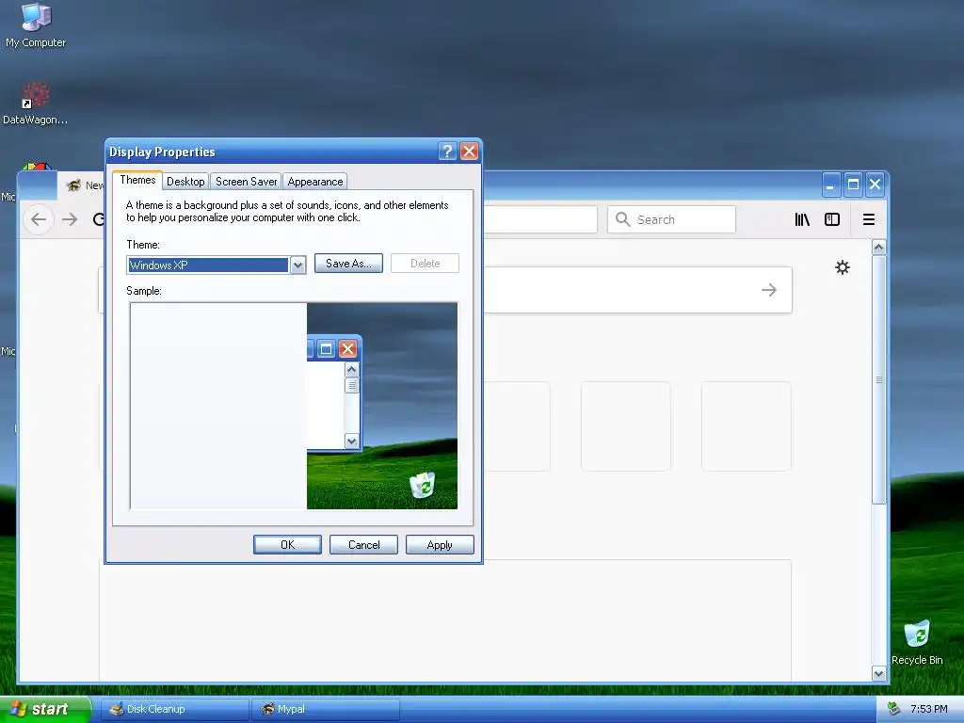
Task: Minimize the Mypal browser window
Action: tap(830, 185)
